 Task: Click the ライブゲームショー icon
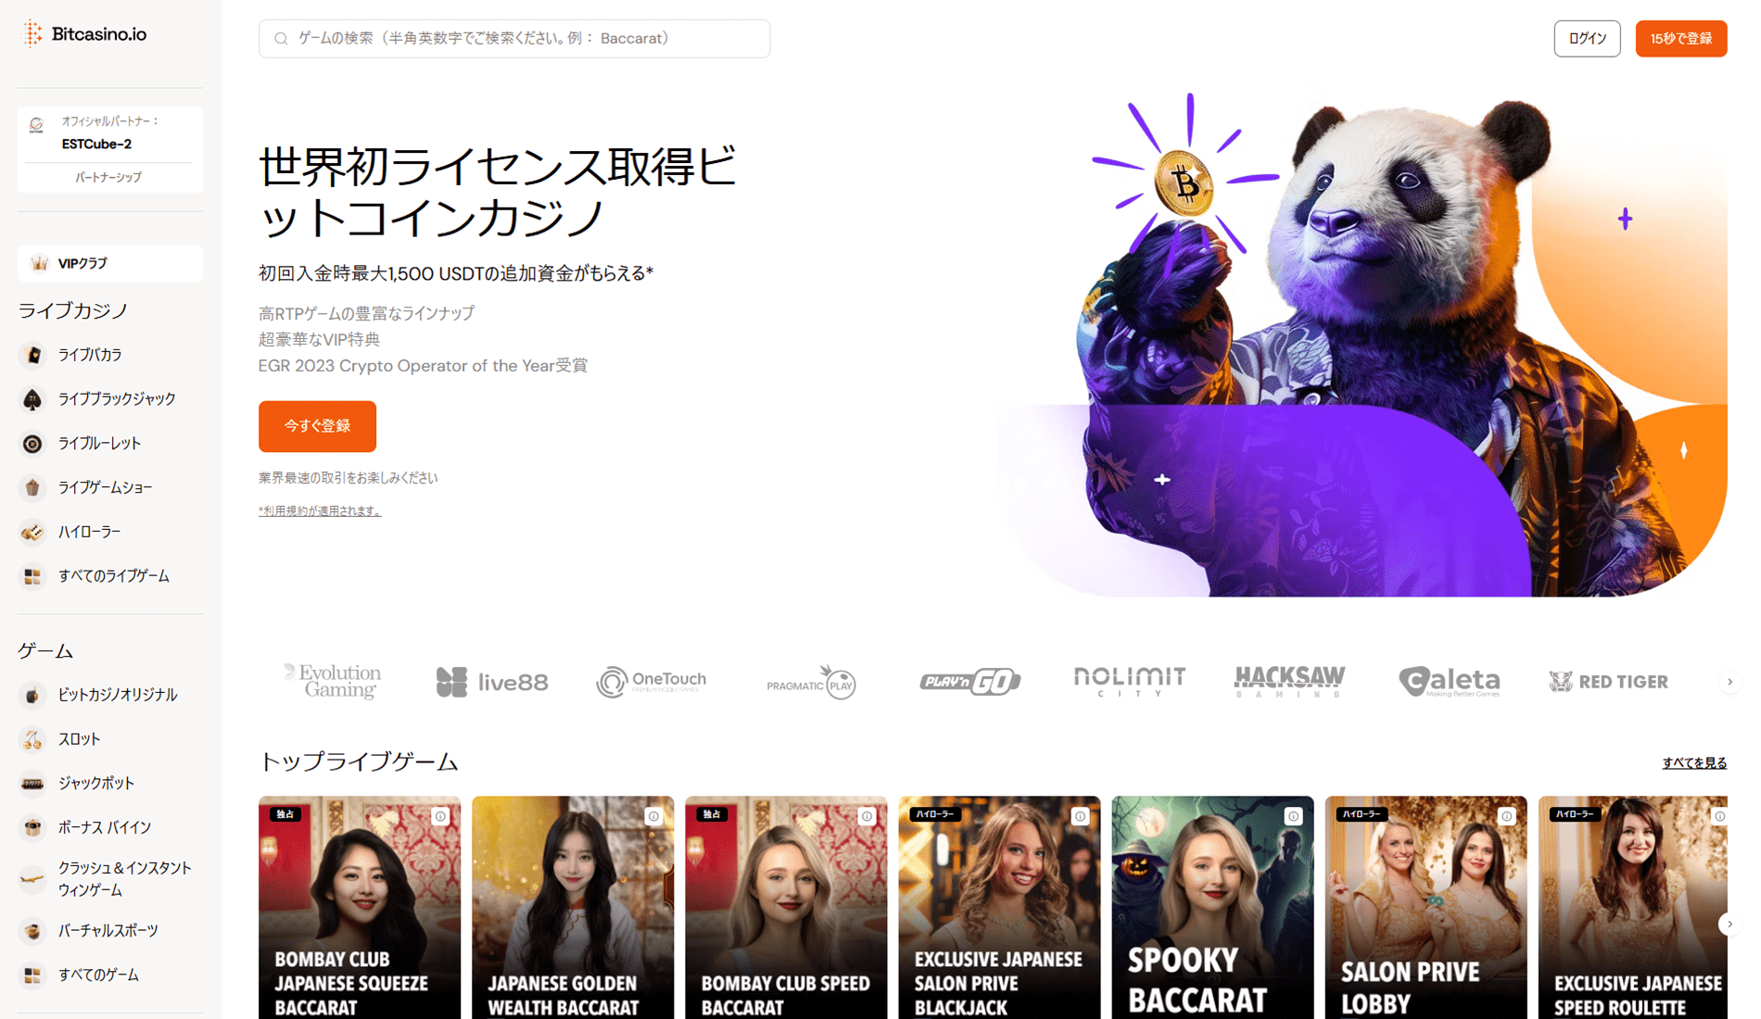point(32,487)
